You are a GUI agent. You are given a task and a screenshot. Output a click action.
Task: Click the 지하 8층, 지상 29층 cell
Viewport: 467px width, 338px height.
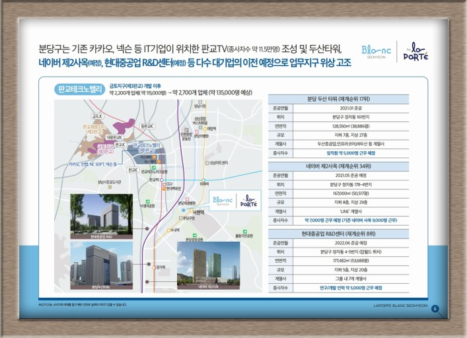tap(351, 202)
